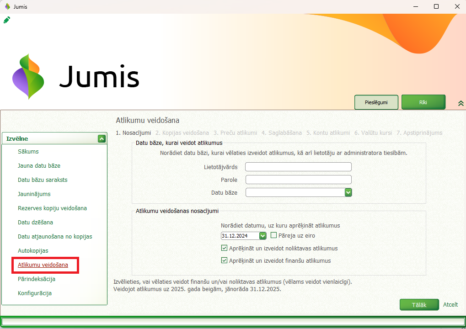Open the date picker dropdown arrow
The height and width of the screenshot is (329, 466).
point(262,236)
